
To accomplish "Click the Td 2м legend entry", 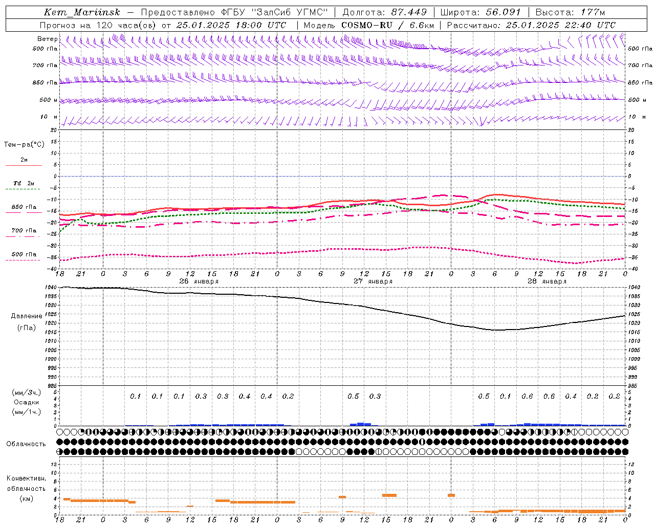I will coord(24,183).
